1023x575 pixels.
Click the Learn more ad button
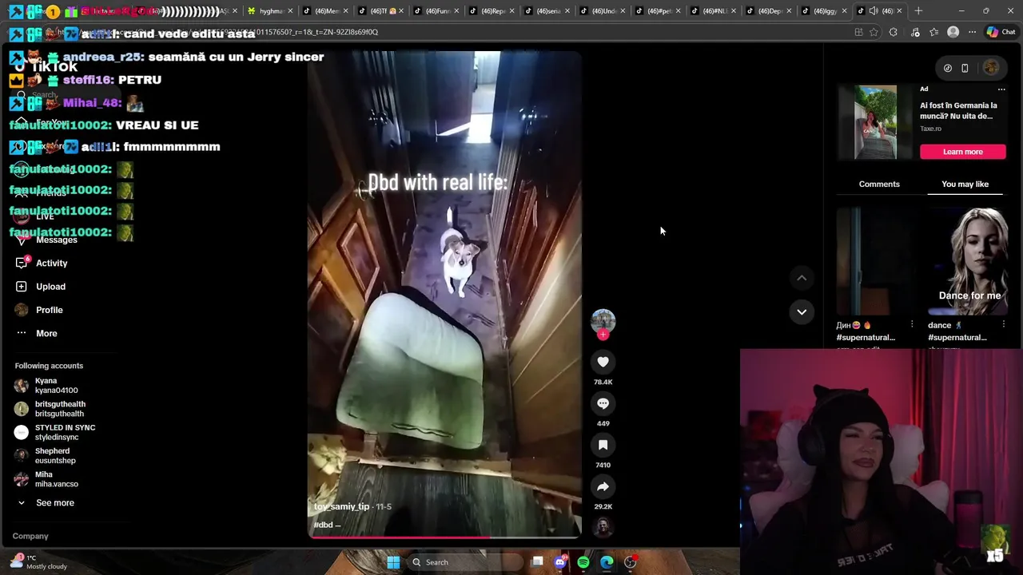coord(962,152)
